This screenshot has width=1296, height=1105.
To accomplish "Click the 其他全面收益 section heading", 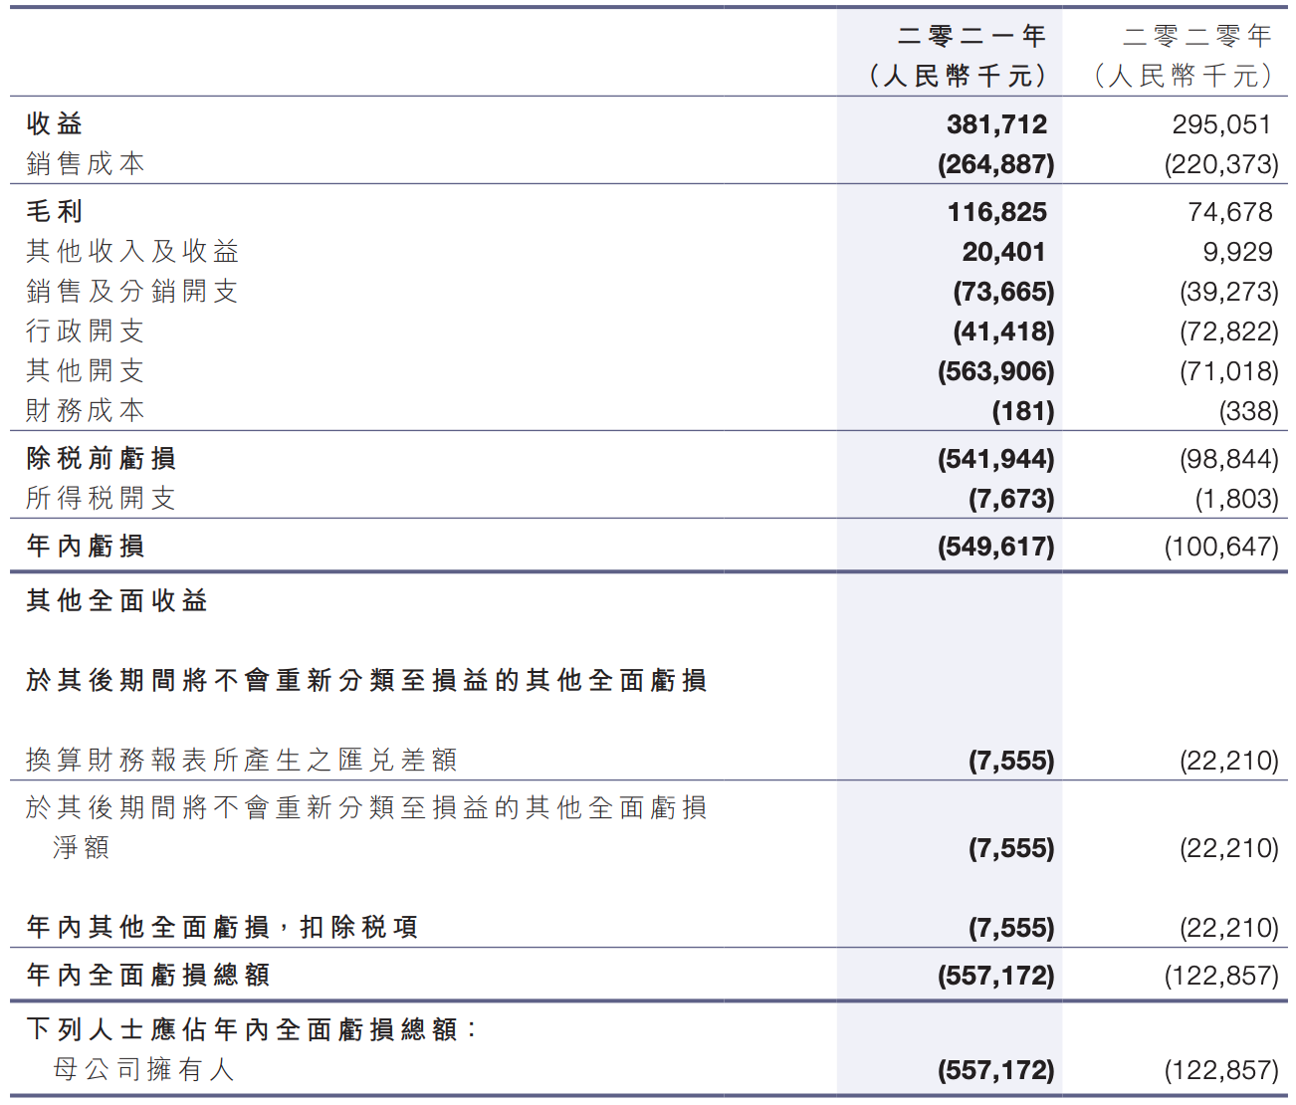I will pos(117,601).
